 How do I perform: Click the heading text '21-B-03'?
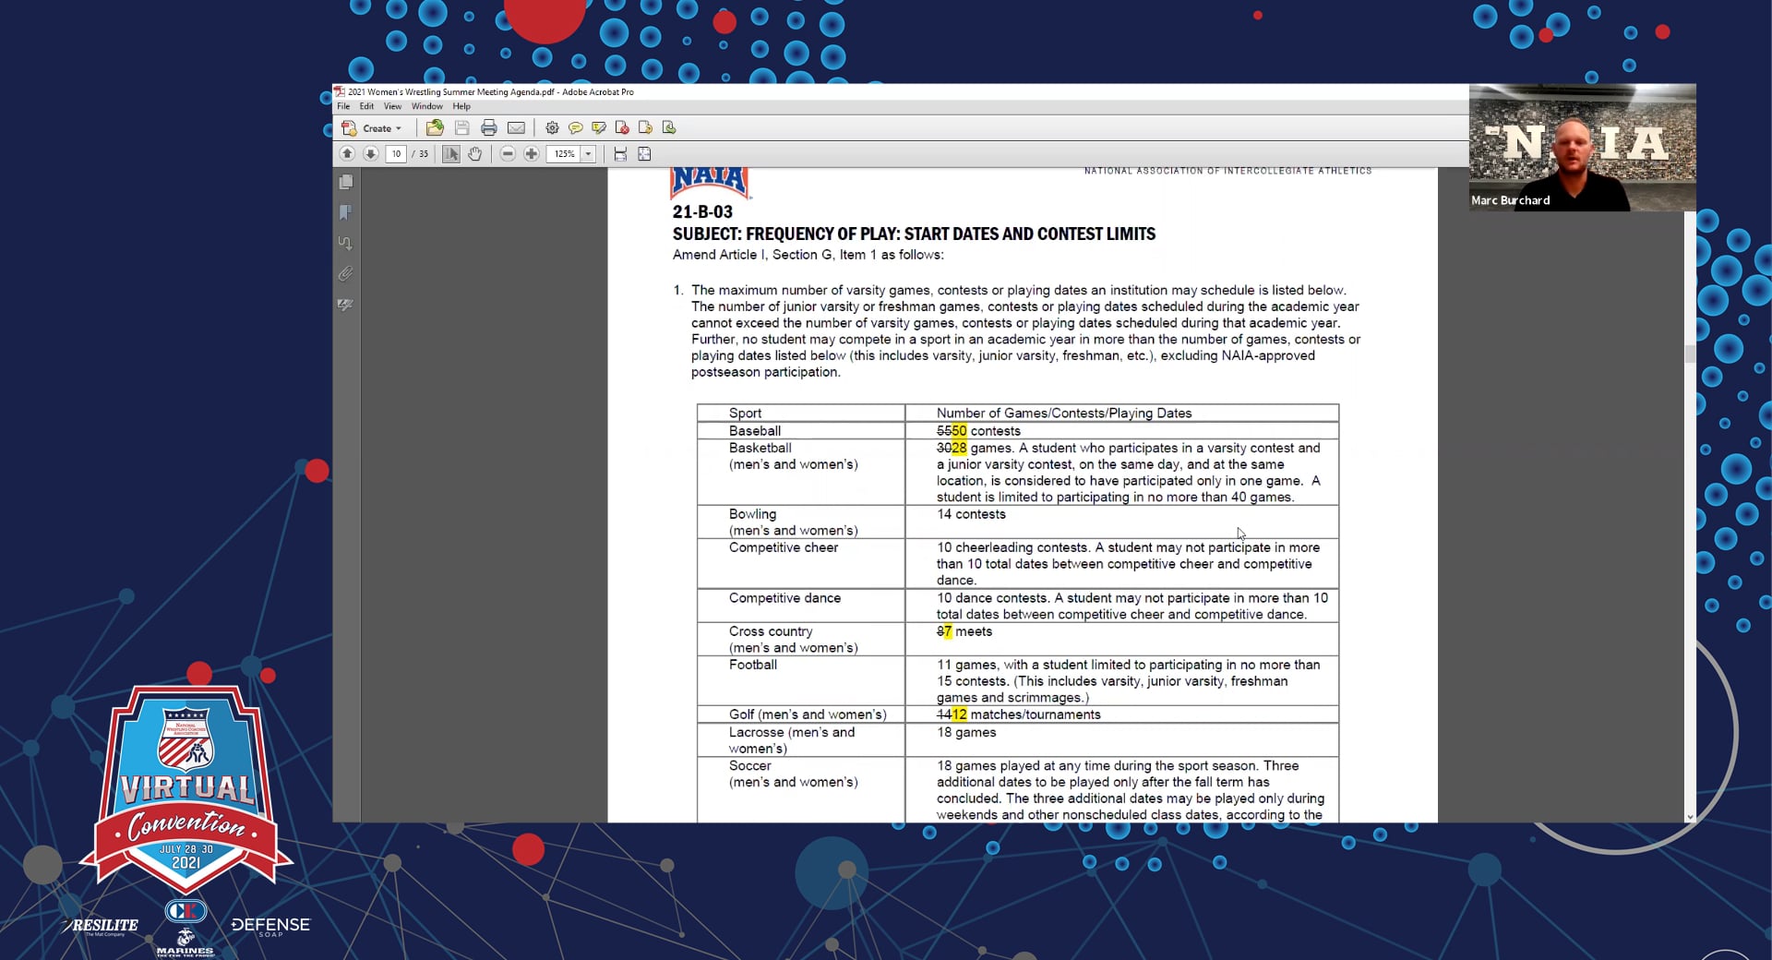coord(702,212)
